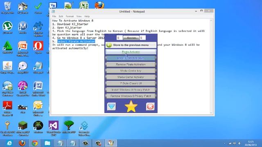Click the taskbar clock and date
Viewport: 262px width, 147px height.
pos(251,143)
